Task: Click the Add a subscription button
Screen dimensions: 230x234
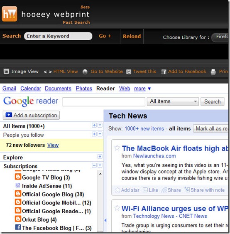Action: click(x=31, y=115)
